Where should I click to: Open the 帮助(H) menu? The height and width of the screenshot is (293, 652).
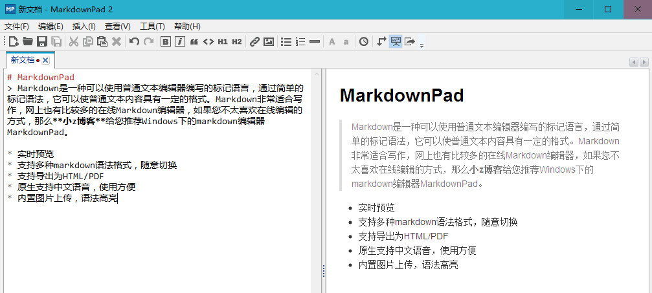(187, 26)
